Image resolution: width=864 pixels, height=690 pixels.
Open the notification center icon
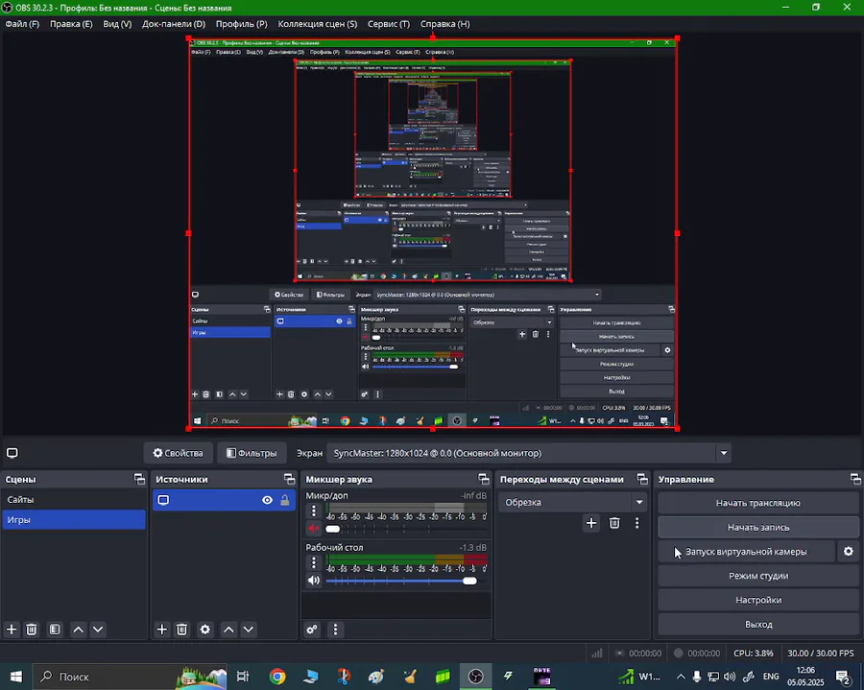tap(843, 677)
